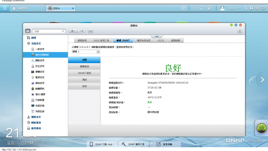This screenshot has width=268, height=151.
Task: Open desktop preferences monitor icon
Action: (263, 8)
